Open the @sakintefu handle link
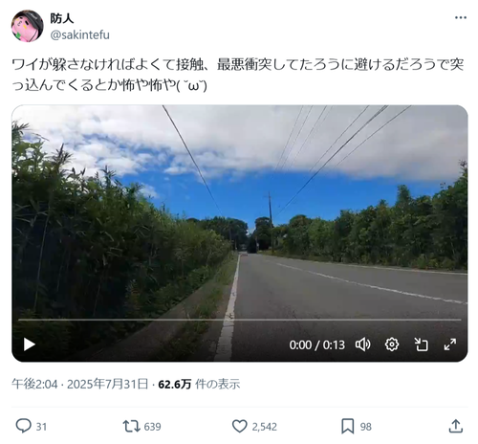The height and width of the screenshot is (444, 478). [79, 34]
